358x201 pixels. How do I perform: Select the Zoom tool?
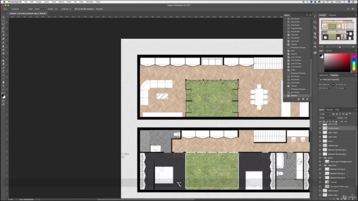(x=3, y=86)
